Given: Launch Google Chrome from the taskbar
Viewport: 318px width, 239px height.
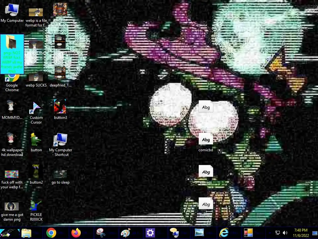Looking at the screenshot, I should (51, 233).
